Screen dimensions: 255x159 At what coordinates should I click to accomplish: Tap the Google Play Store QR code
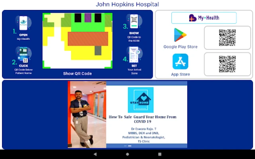(x=228, y=38)
